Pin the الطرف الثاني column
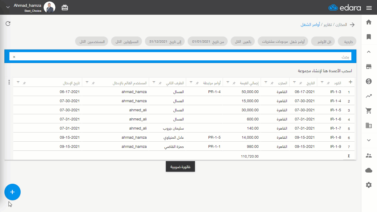 (160, 83)
